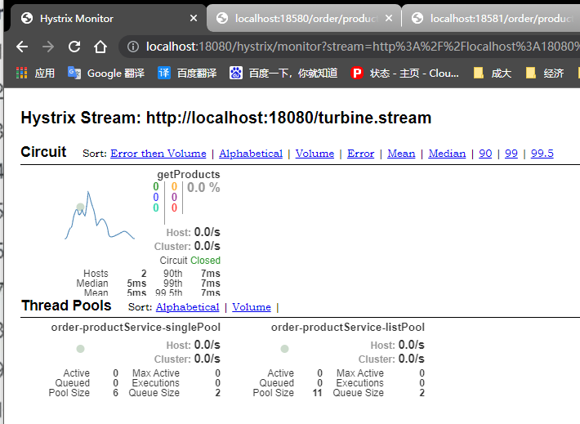
Task: Reload the Hystrix Monitor page
Action: tap(74, 47)
